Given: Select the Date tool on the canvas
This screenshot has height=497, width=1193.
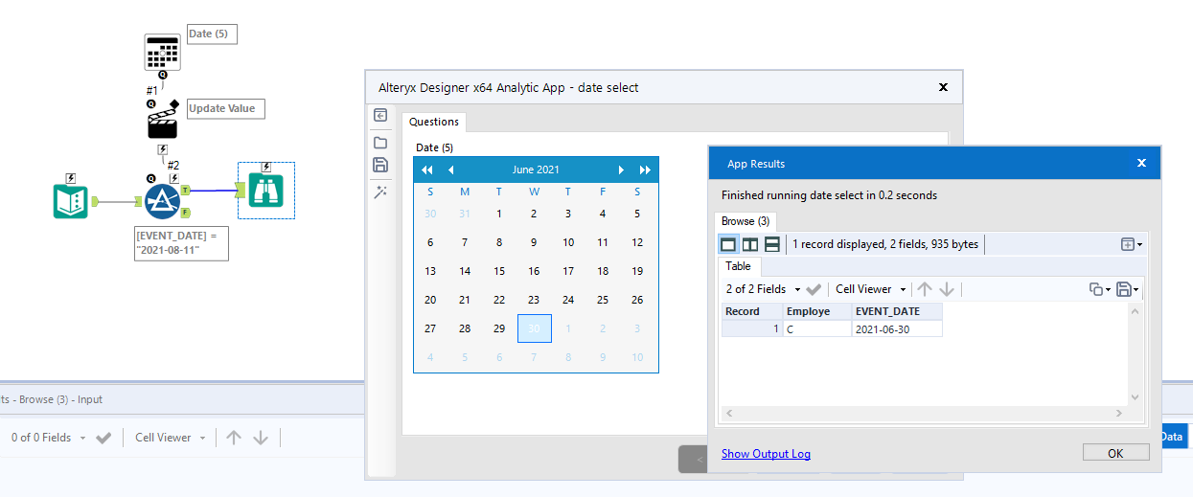Looking at the screenshot, I should coord(162,52).
